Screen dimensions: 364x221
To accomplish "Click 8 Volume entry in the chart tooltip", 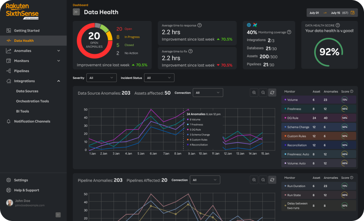I will (195, 120).
